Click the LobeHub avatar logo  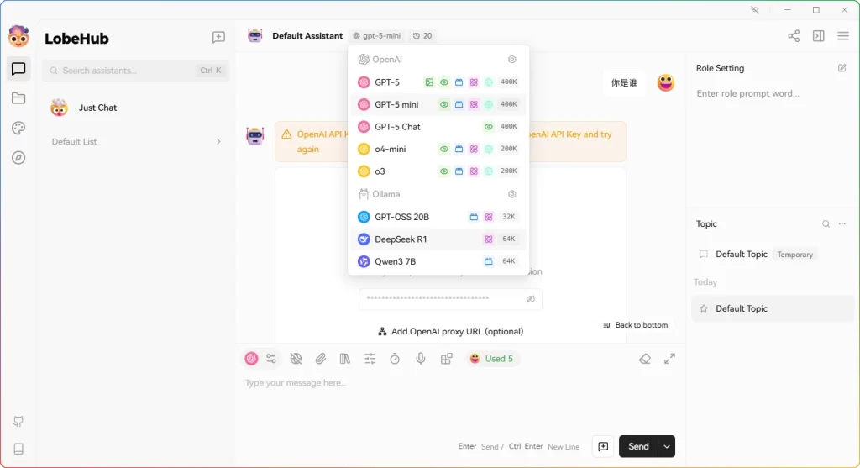tap(18, 37)
